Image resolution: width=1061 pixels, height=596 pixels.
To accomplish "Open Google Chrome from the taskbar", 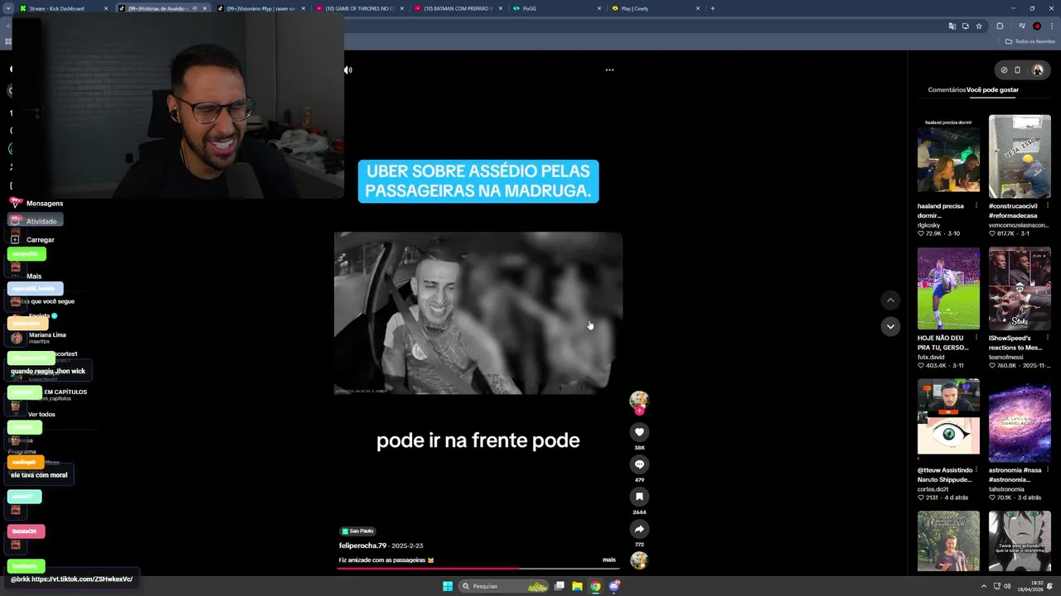I will click(x=595, y=586).
